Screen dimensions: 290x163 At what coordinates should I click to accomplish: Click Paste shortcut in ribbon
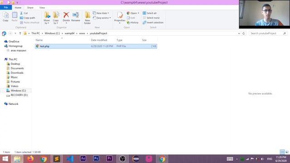pyautogui.click(x=29, y=23)
